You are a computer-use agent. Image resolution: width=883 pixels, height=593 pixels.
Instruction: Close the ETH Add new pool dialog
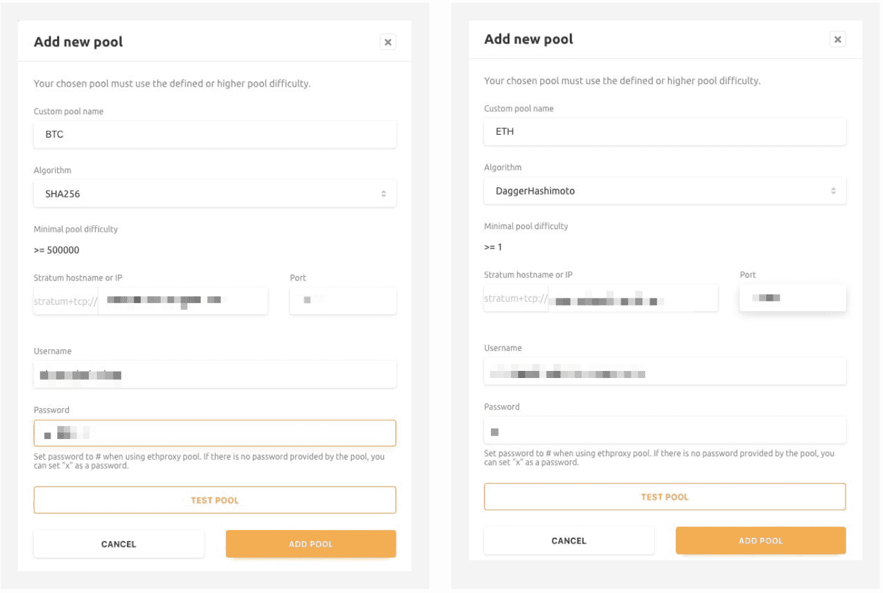(x=837, y=40)
